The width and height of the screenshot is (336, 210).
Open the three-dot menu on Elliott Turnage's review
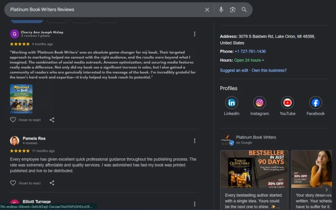pos(195,203)
